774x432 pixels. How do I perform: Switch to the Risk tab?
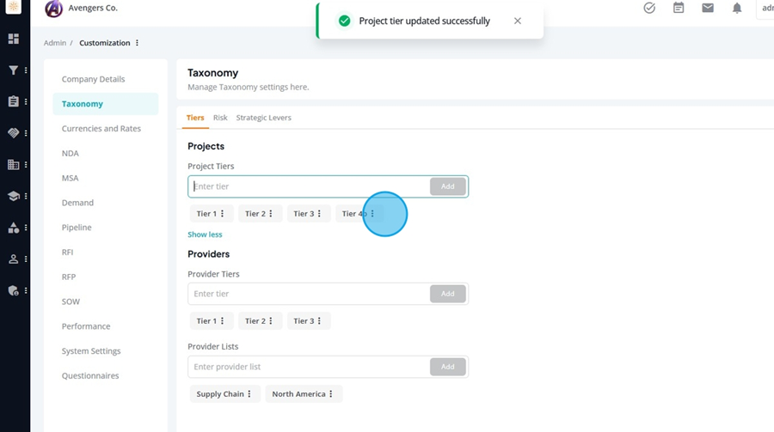coord(220,118)
